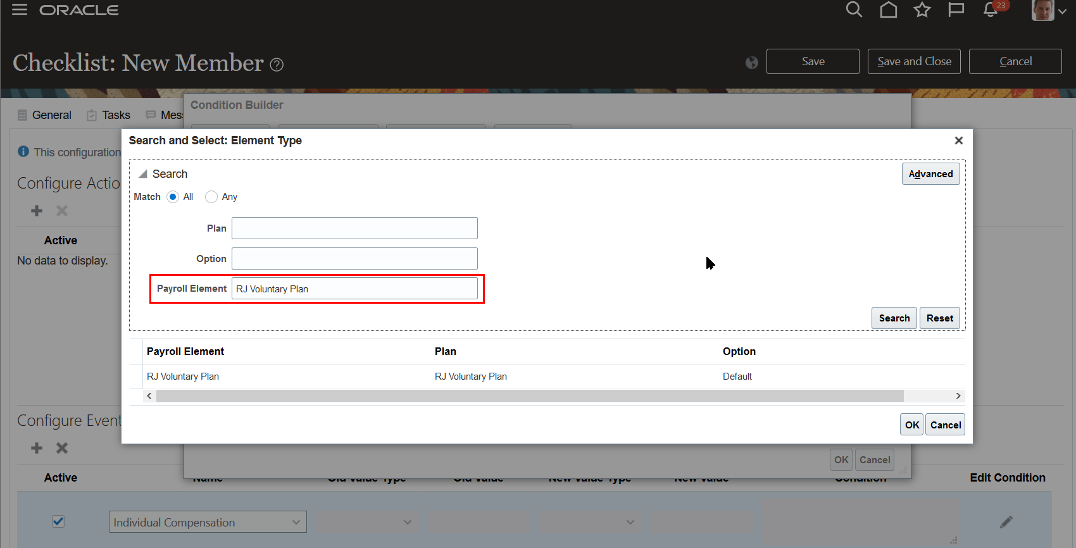Click the Edit Condition pencil icon

[1006, 522]
